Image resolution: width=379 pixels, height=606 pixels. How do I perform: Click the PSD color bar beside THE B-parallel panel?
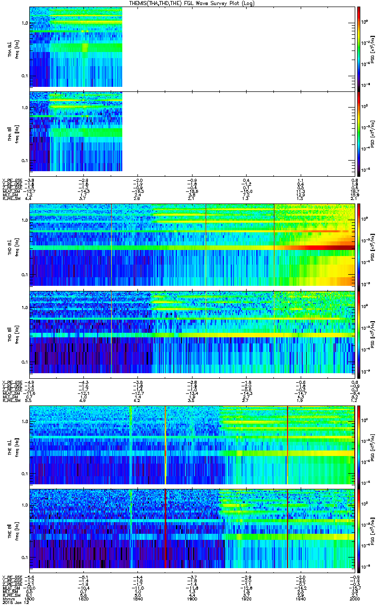pyautogui.click(x=358, y=530)
